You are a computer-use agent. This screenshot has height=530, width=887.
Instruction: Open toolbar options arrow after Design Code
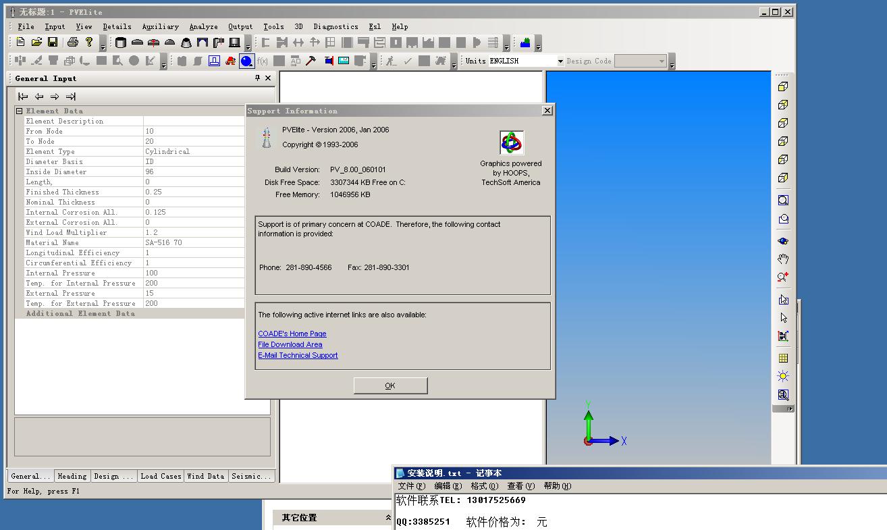pyautogui.click(x=672, y=63)
